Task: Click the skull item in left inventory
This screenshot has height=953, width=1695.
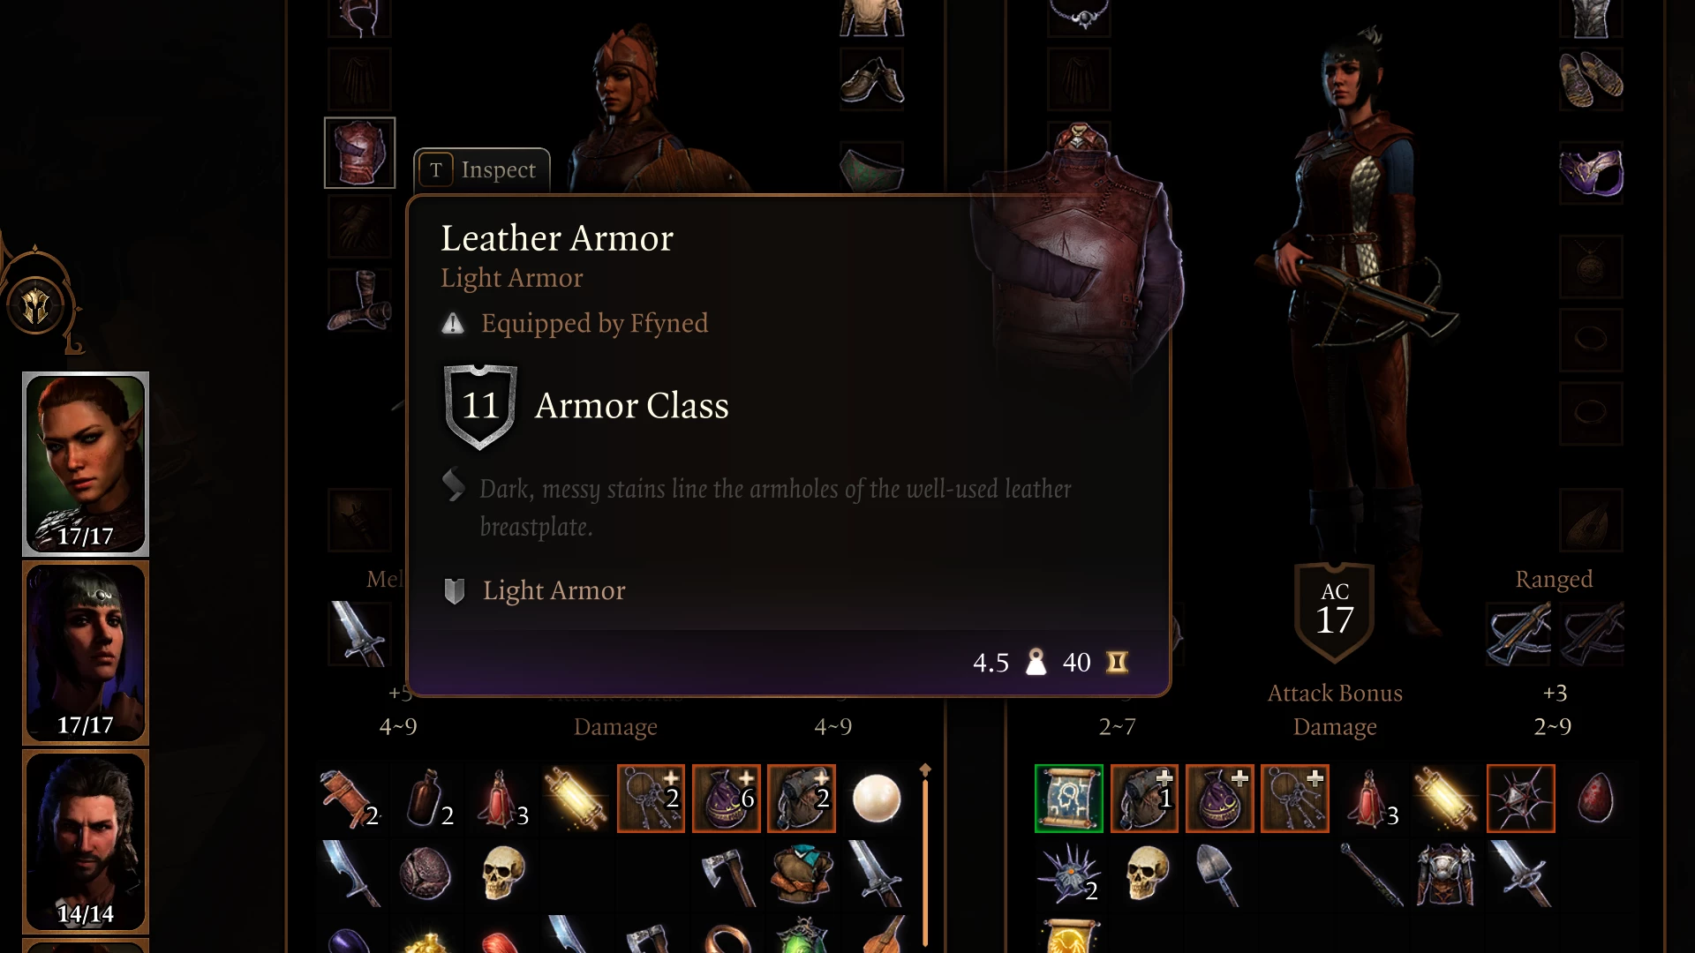Action: click(x=501, y=874)
